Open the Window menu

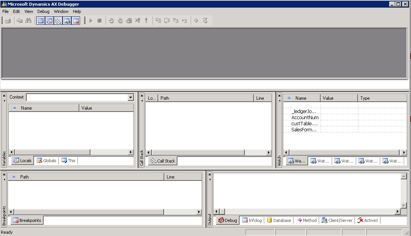coord(61,11)
